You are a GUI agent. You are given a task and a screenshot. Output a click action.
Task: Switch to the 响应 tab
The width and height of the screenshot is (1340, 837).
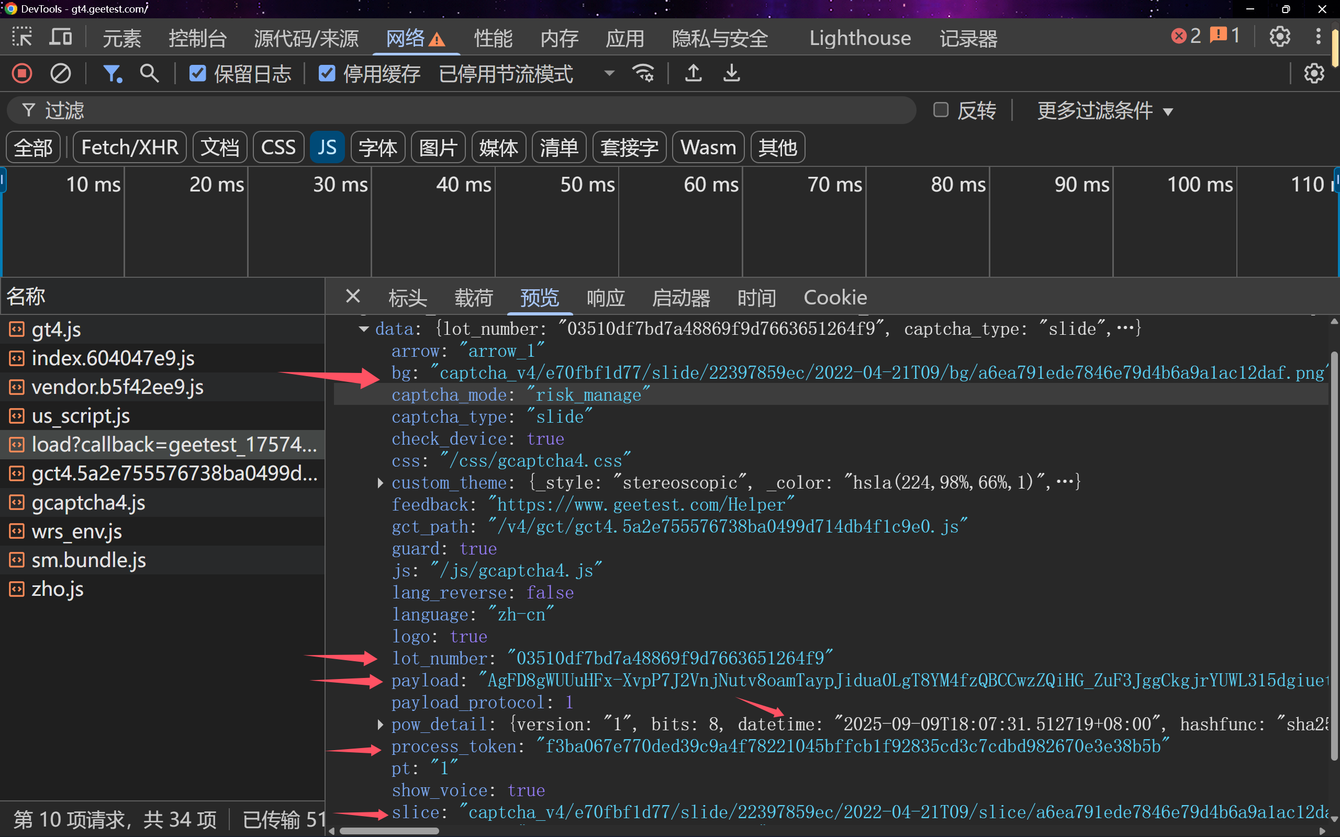(605, 297)
